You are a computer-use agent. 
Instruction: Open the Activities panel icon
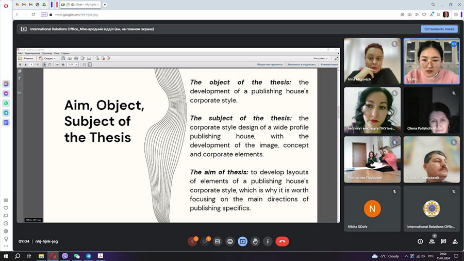(x=455, y=241)
